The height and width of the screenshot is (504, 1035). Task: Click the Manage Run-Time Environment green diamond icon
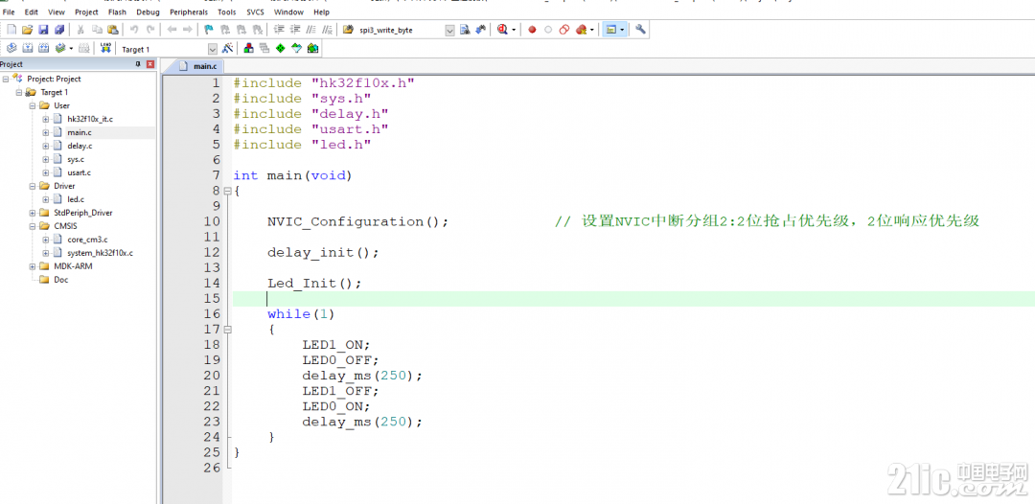click(281, 48)
